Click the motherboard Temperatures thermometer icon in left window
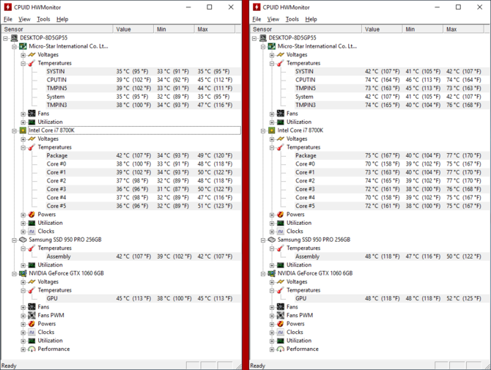The image size is (491, 370). [x=32, y=63]
